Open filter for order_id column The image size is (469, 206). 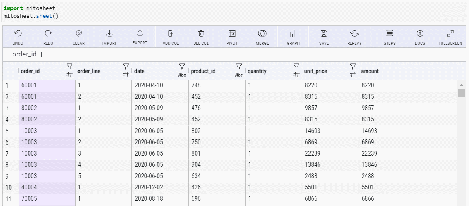[x=69, y=67]
